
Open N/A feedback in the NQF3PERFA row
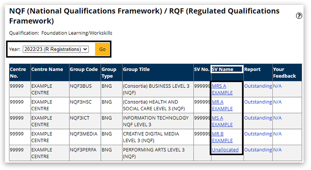pos(277,150)
